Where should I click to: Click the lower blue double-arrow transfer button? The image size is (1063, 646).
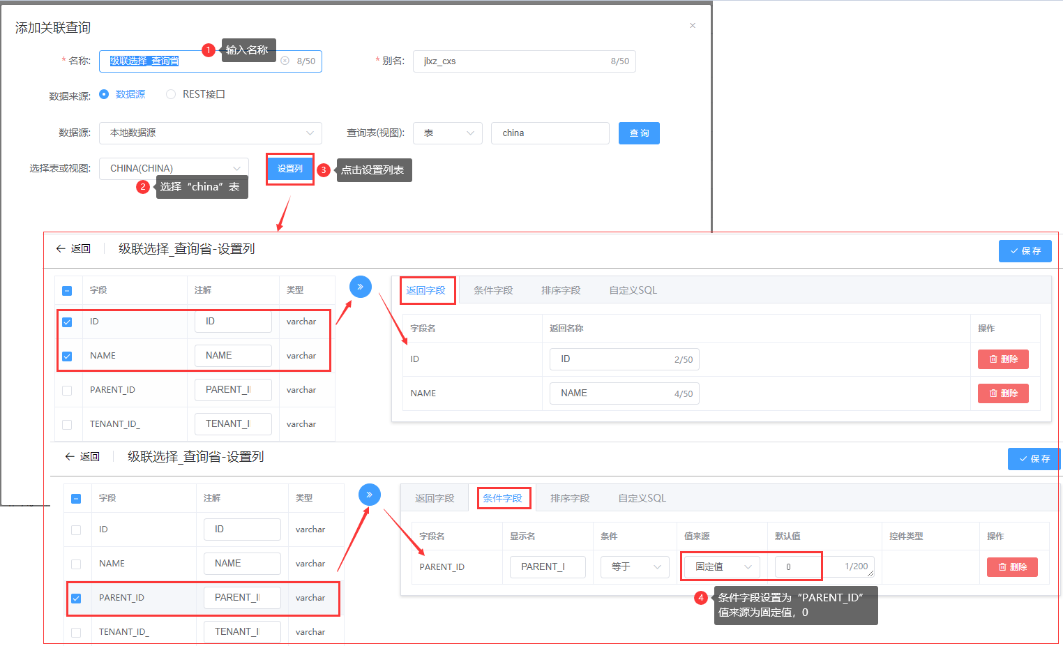click(369, 495)
